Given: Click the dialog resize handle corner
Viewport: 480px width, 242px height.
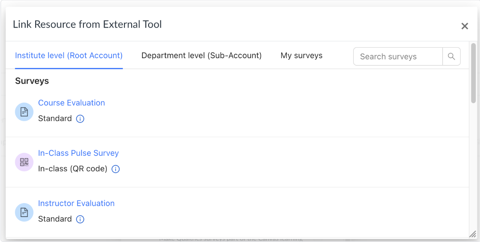Looking at the screenshot, I should [472, 234].
